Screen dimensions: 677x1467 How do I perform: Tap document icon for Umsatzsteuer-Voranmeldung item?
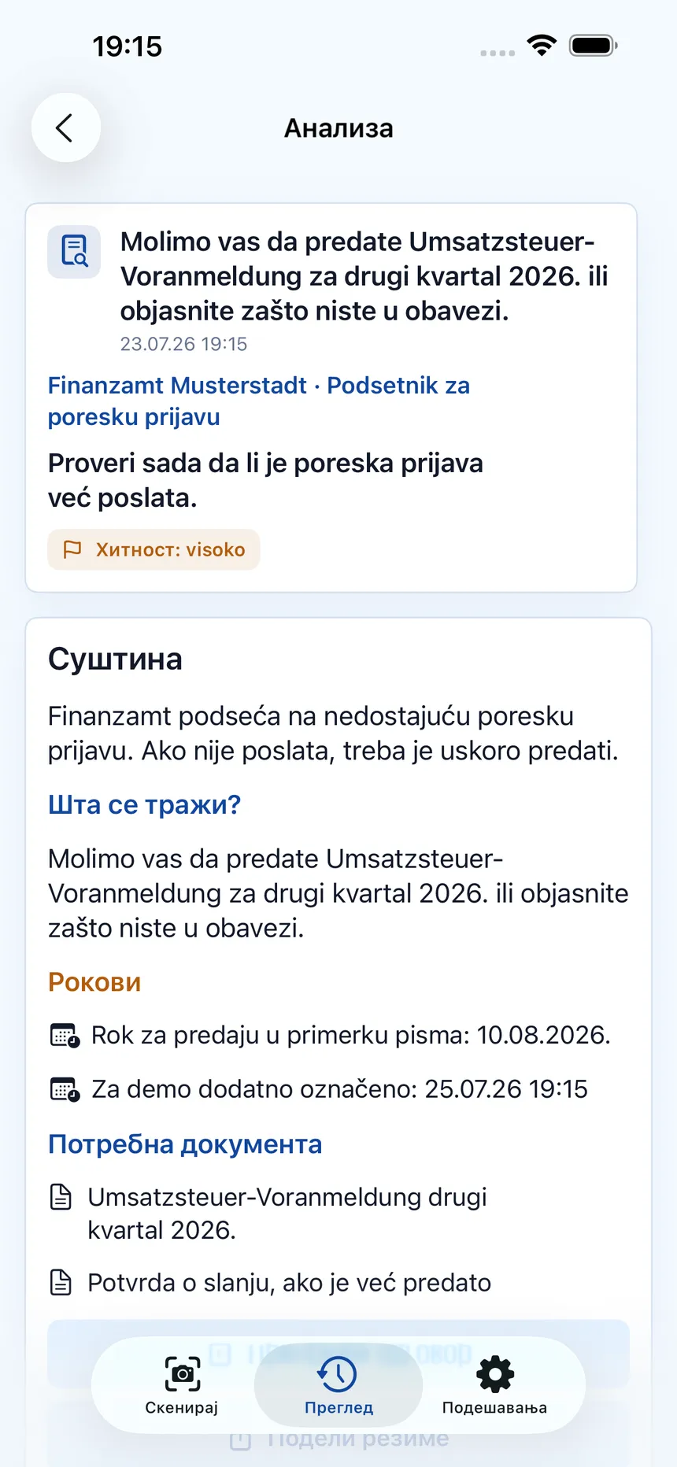[x=61, y=1197]
